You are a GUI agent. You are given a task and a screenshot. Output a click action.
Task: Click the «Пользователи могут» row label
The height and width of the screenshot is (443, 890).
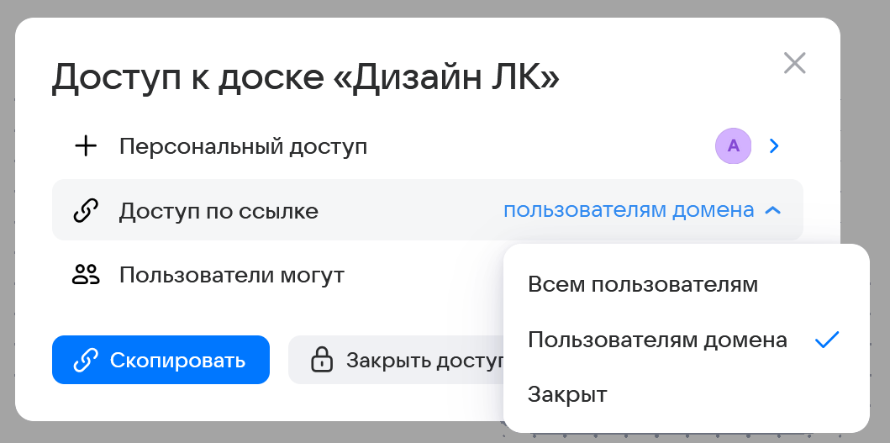click(x=231, y=274)
